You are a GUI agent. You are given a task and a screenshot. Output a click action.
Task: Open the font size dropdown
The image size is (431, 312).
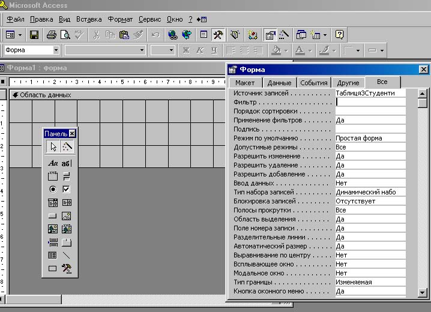click(x=171, y=50)
